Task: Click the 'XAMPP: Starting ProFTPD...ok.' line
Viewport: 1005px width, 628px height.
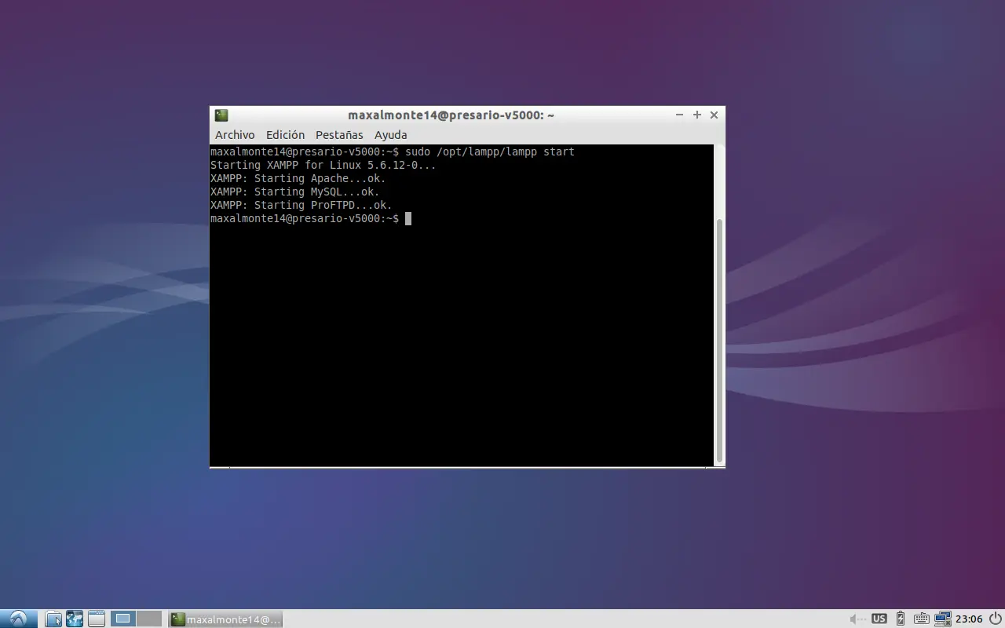Action: pos(301,205)
